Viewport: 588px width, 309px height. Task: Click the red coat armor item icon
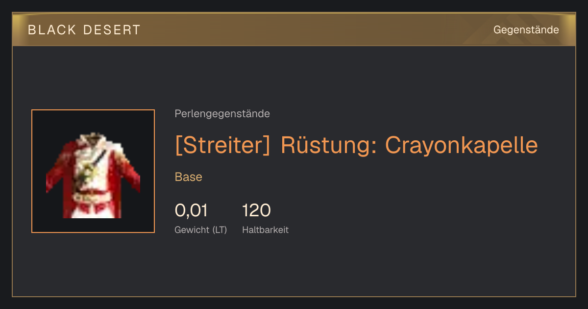point(93,175)
